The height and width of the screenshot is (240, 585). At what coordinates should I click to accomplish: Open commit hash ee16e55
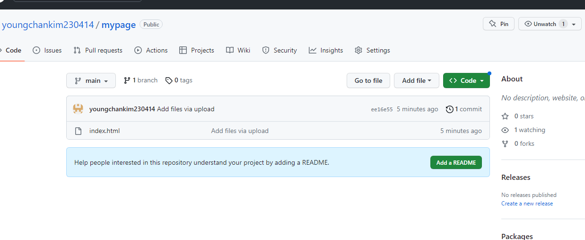pos(382,109)
